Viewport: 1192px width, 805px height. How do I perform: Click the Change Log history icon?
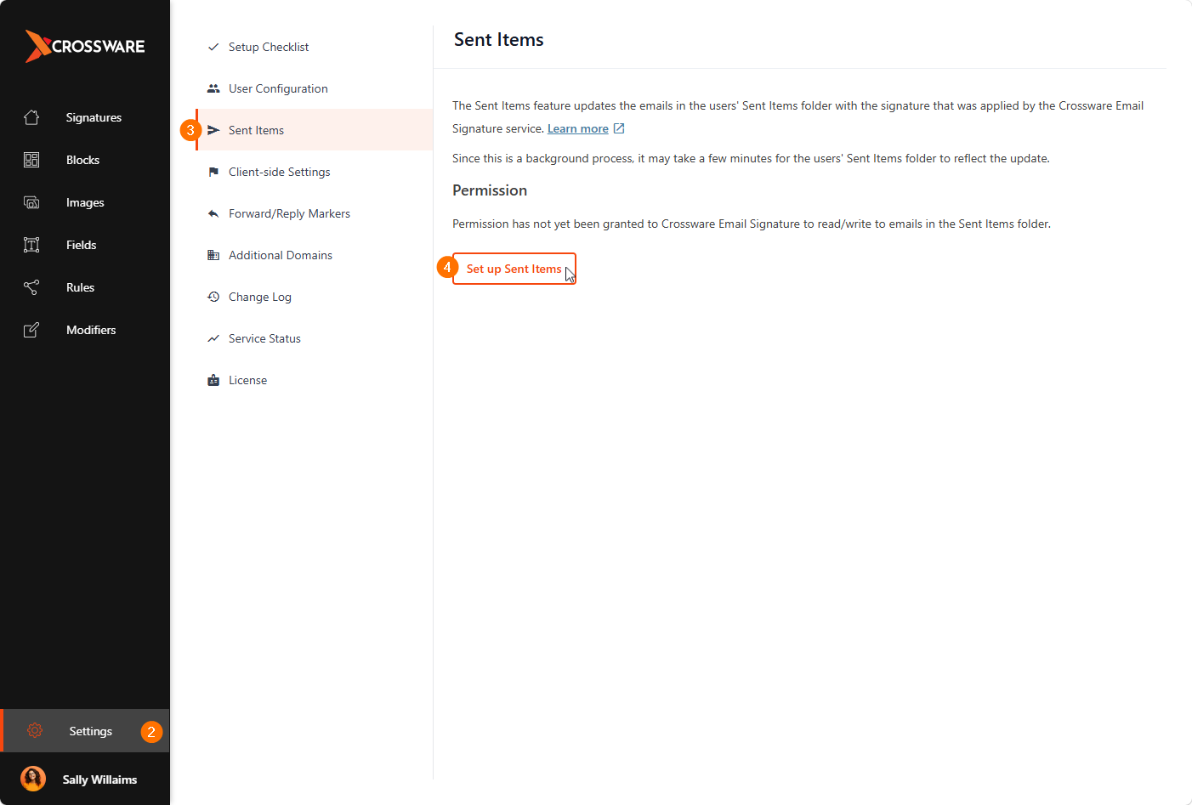[x=213, y=297]
